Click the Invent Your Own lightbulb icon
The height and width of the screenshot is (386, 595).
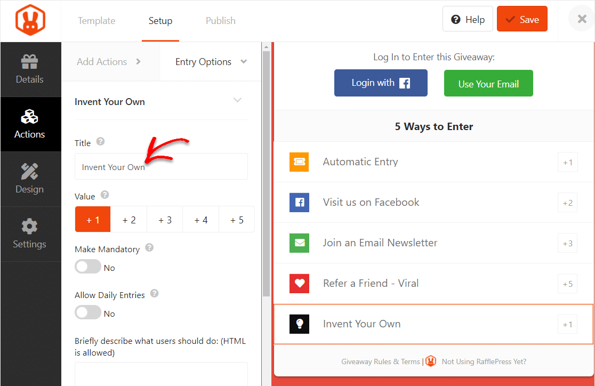click(299, 324)
